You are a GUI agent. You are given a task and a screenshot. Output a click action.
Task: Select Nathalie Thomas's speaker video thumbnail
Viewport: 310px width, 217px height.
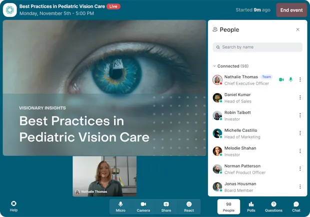(x=104, y=176)
